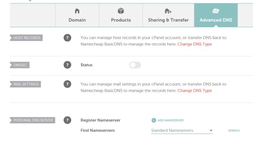Click the Sharing & Transfer icon
This screenshot has height=141, width=253.
168,11
